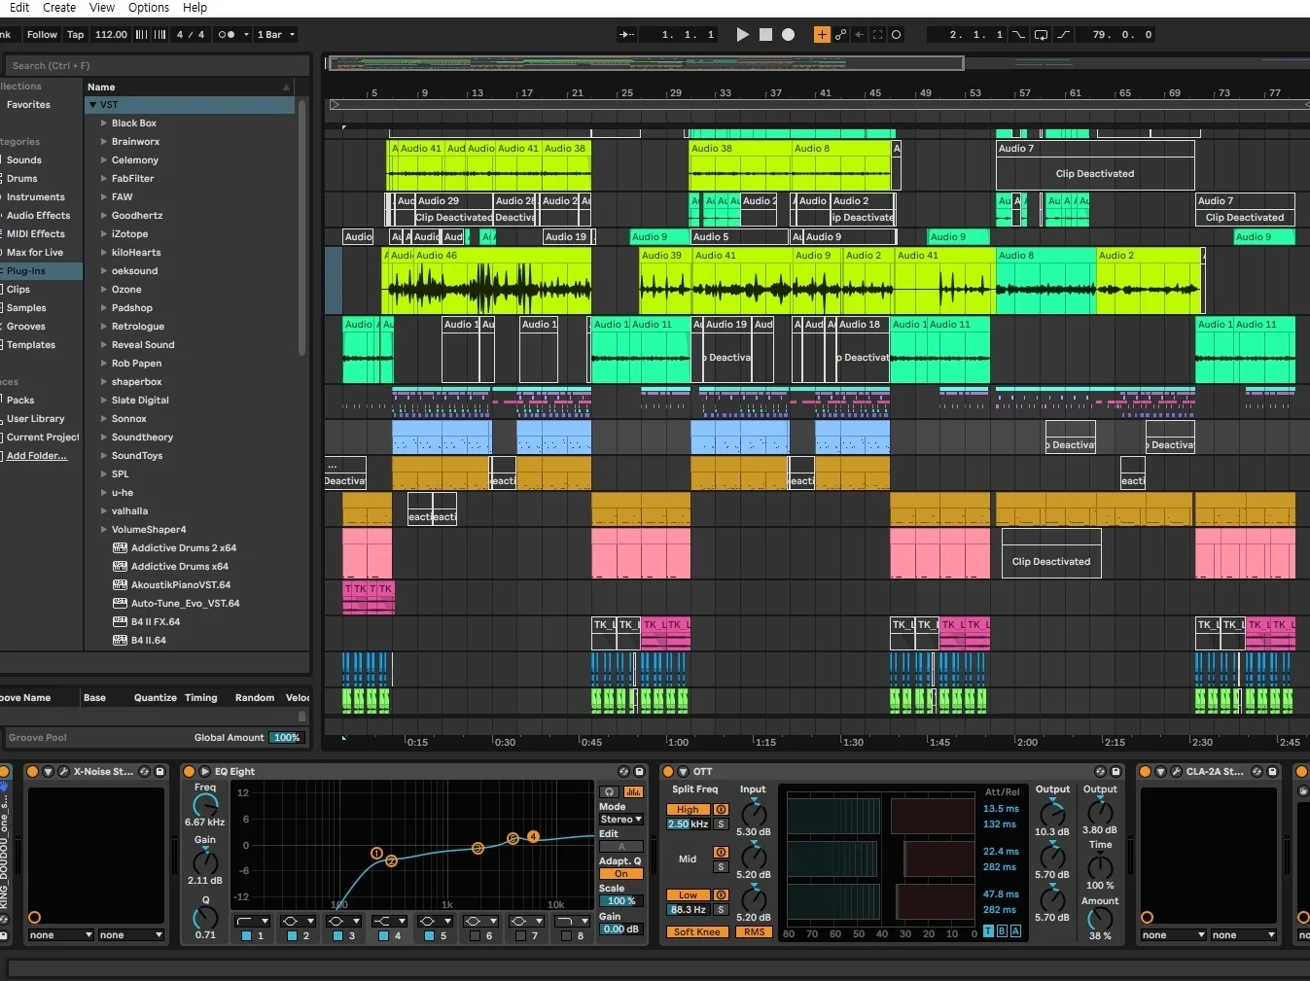Open filter type dropdown for band 4
Image resolution: width=1310 pixels, height=981 pixels.
[x=389, y=921]
